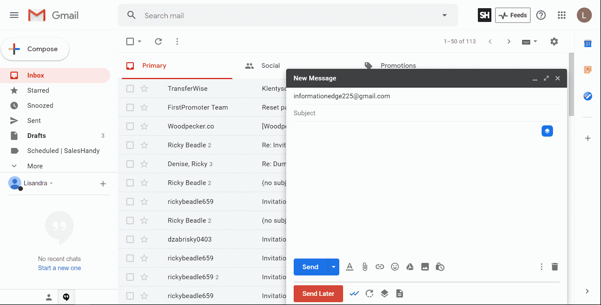Open the SalesHandy SH extension icon
Image resolution: width=601 pixels, height=305 pixels.
pos(485,15)
